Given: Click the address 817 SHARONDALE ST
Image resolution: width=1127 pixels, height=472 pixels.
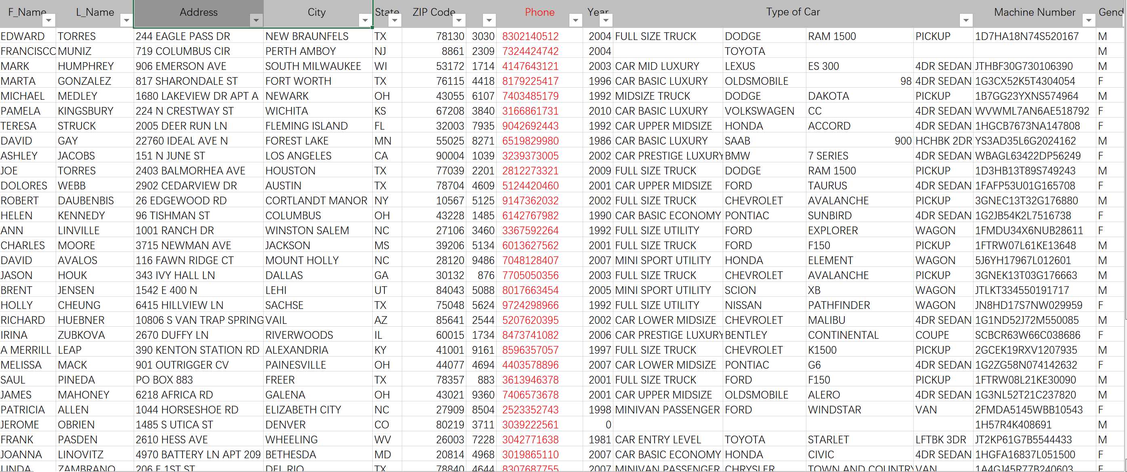Looking at the screenshot, I should coord(199,81).
